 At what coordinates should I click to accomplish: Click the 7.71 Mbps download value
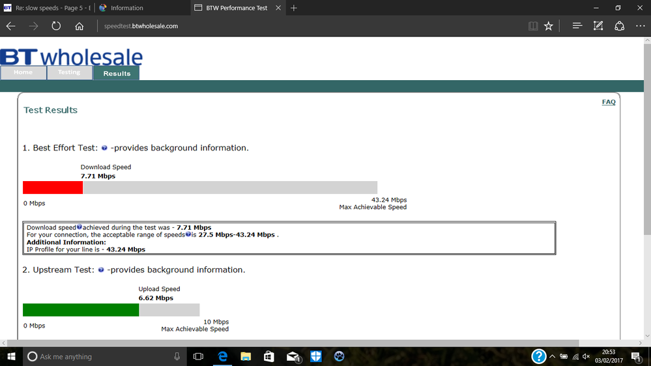(x=98, y=176)
